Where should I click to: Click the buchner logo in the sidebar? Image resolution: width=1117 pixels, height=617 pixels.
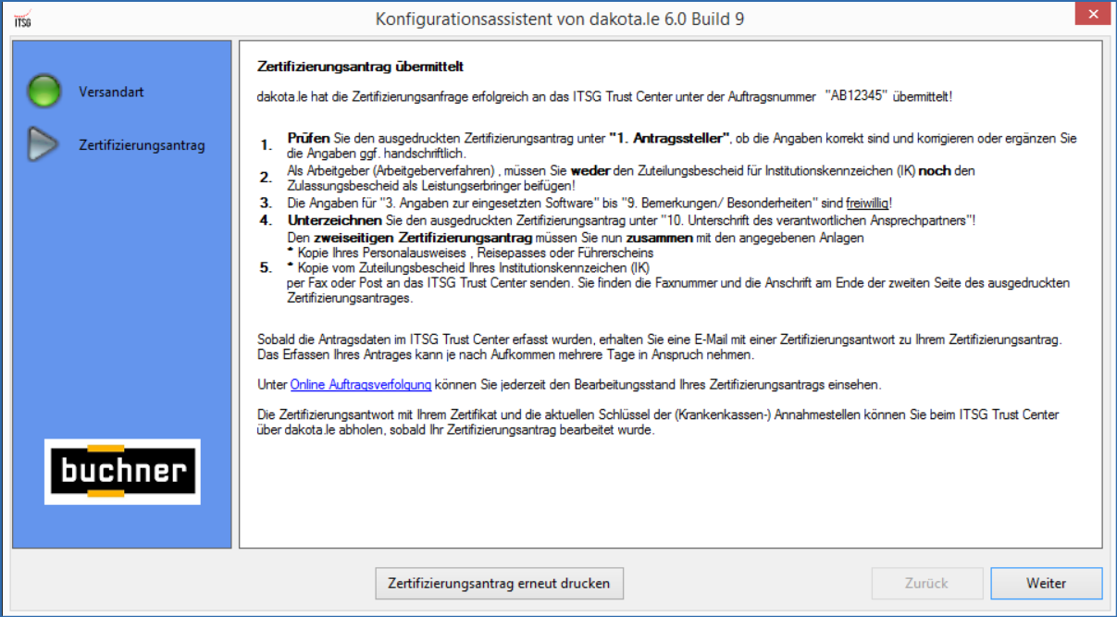point(121,470)
